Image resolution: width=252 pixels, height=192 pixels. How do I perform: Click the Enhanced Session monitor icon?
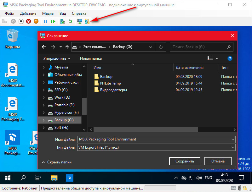[x=80, y=21]
